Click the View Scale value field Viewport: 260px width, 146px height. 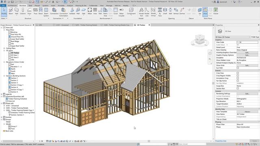[247, 42]
